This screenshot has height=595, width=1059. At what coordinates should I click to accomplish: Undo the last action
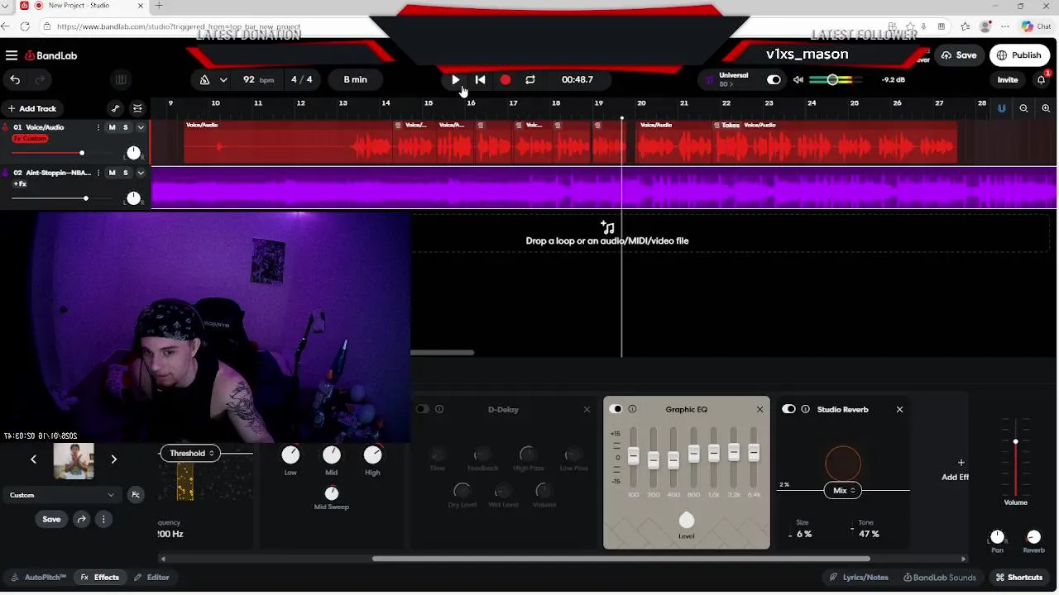click(x=15, y=79)
